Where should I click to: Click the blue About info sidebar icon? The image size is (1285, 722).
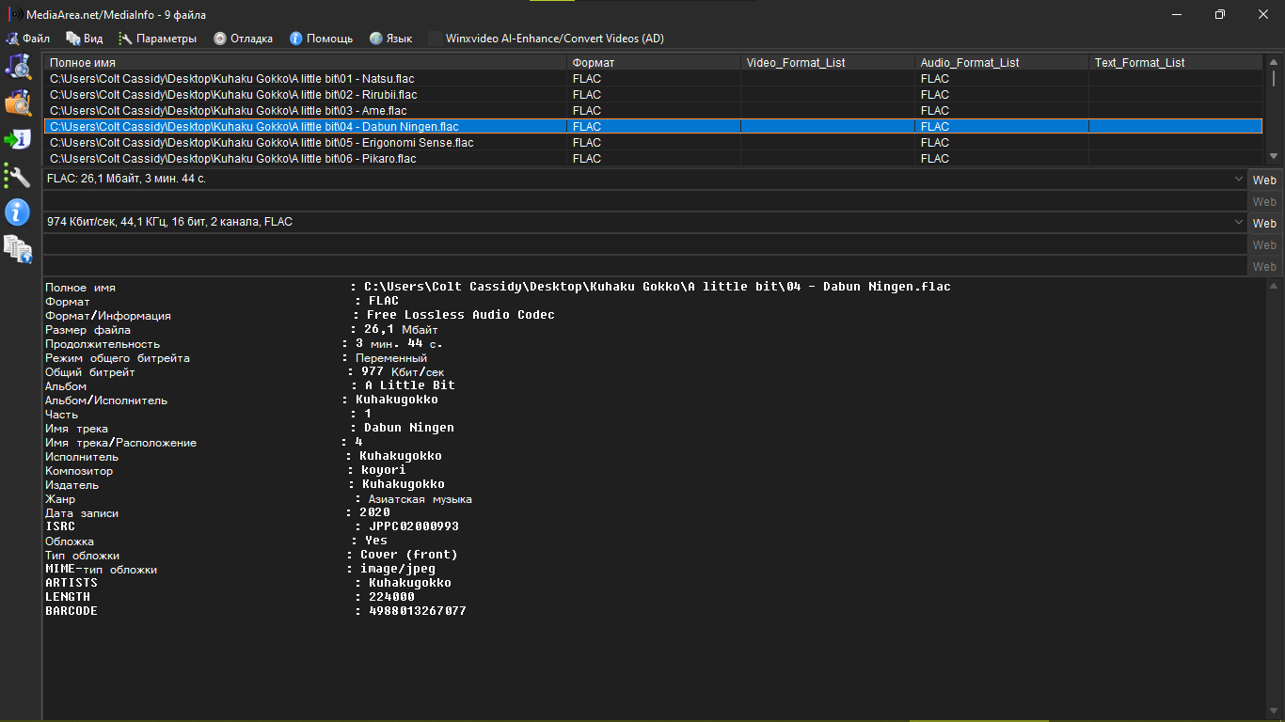click(x=18, y=212)
